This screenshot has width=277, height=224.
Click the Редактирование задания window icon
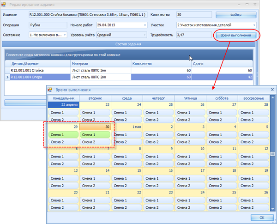pos(4,5)
